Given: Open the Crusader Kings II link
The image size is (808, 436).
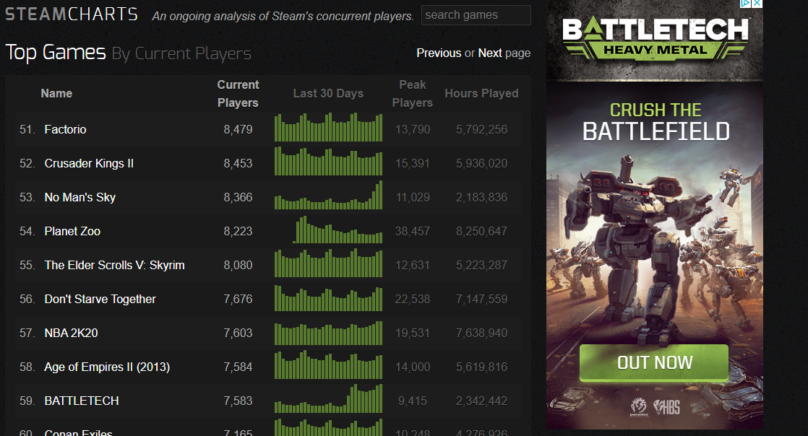Looking at the screenshot, I should pyautogui.click(x=89, y=163).
